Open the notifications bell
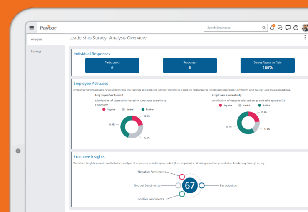 (x=272, y=27)
